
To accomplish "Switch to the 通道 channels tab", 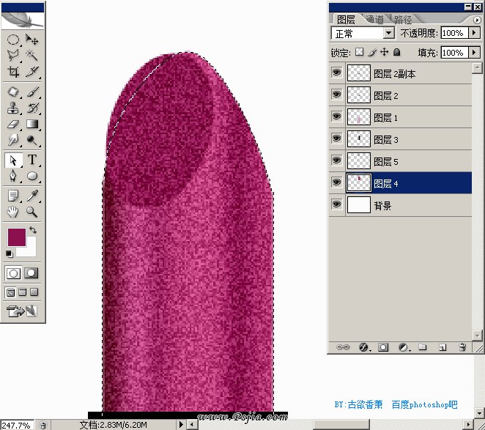I will [x=374, y=20].
